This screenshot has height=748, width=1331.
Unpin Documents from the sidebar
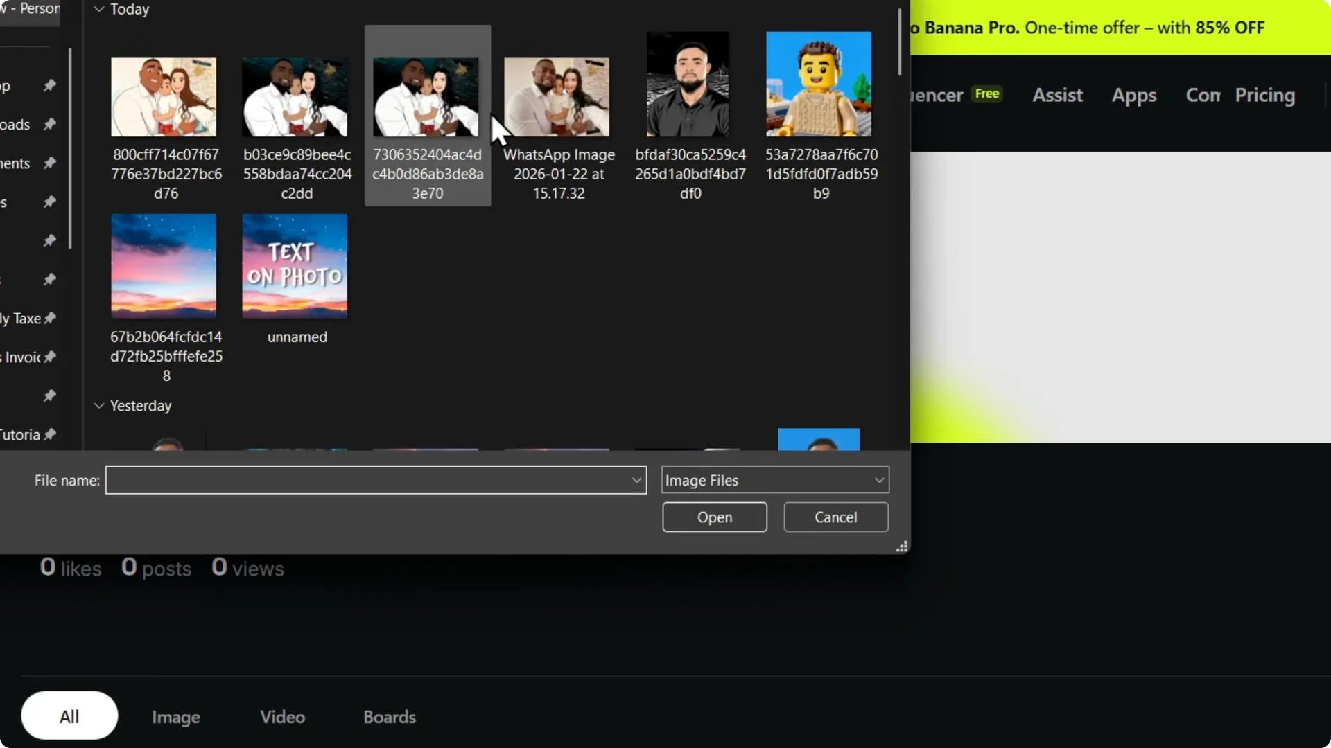click(49, 163)
